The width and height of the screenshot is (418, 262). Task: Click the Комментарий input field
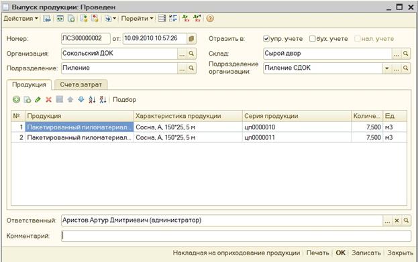(x=236, y=236)
